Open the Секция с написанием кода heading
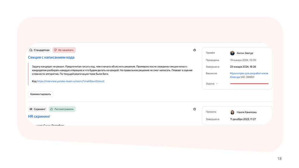The width and height of the screenshot is (299, 168). pos(51,57)
